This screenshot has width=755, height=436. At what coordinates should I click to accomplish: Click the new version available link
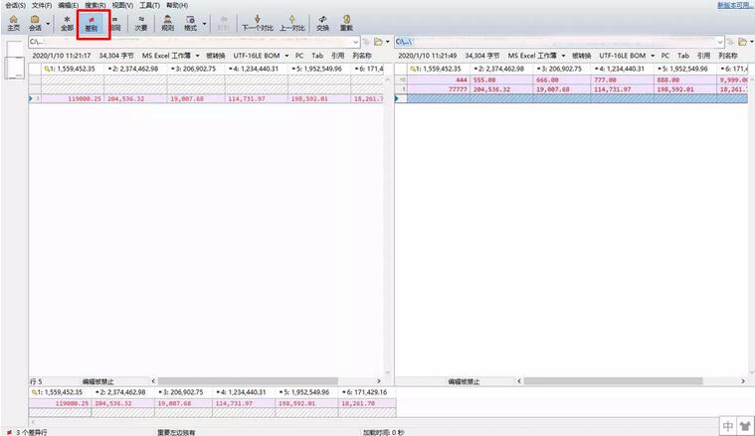pos(732,5)
